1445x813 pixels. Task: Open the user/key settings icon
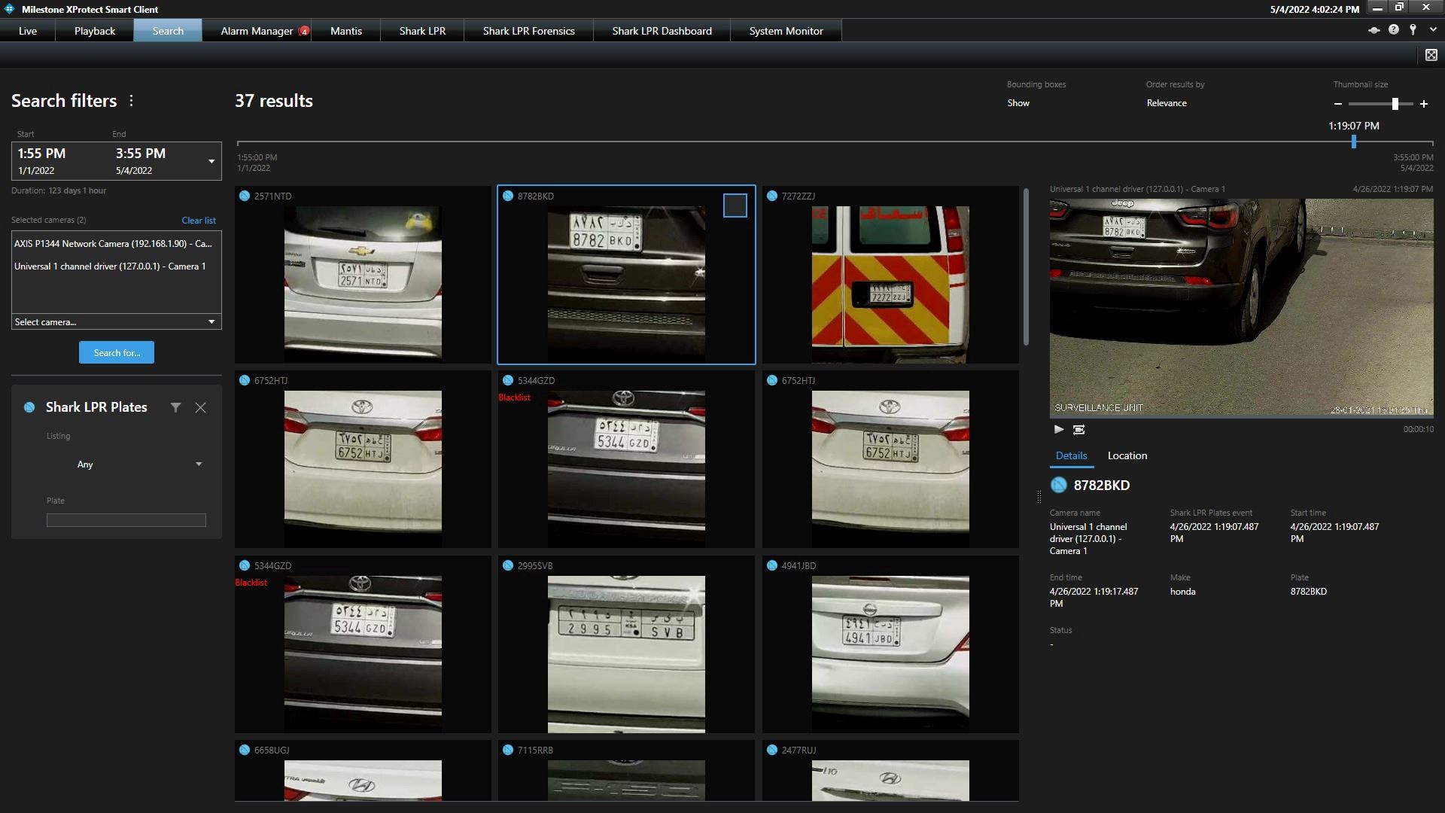(x=1413, y=30)
